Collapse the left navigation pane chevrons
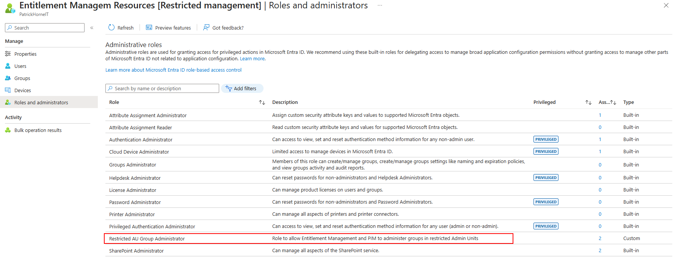 click(92, 28)
